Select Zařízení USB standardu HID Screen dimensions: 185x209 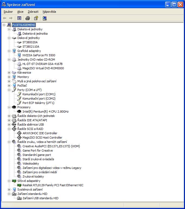pyautogui.click(x=40, y=198)
